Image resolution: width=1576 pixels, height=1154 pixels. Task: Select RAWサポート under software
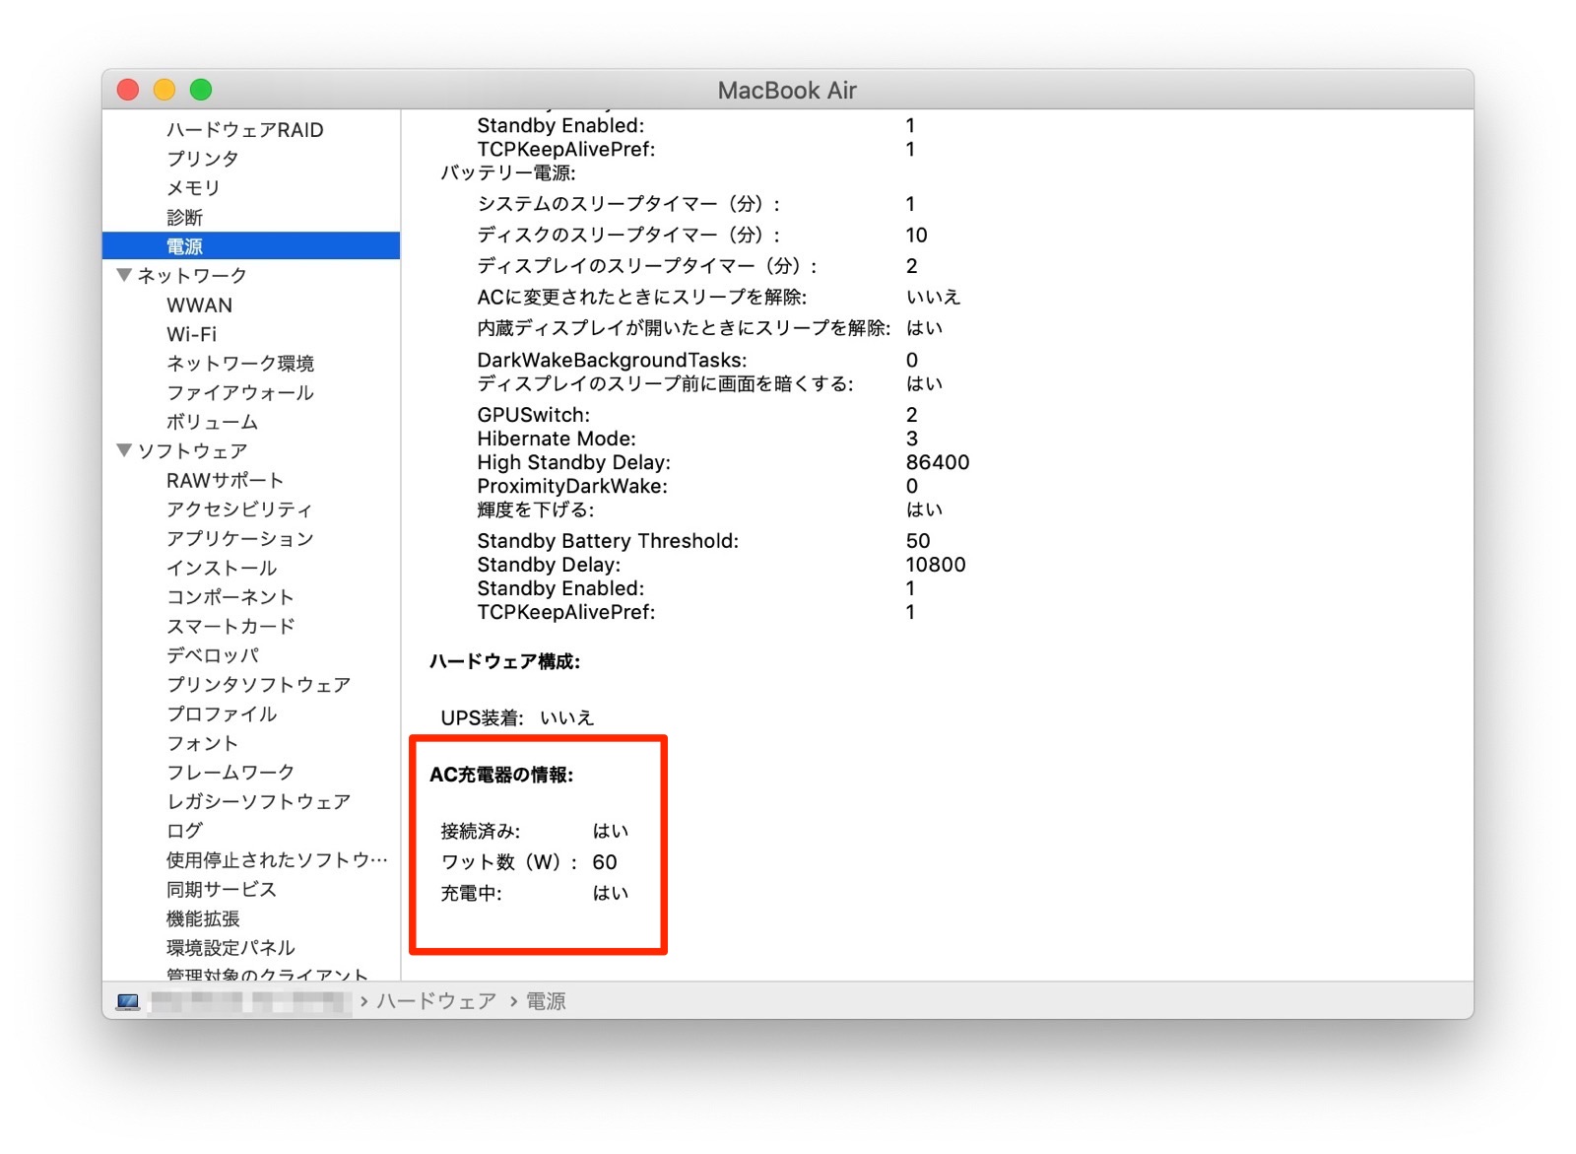tap(225, 480)
